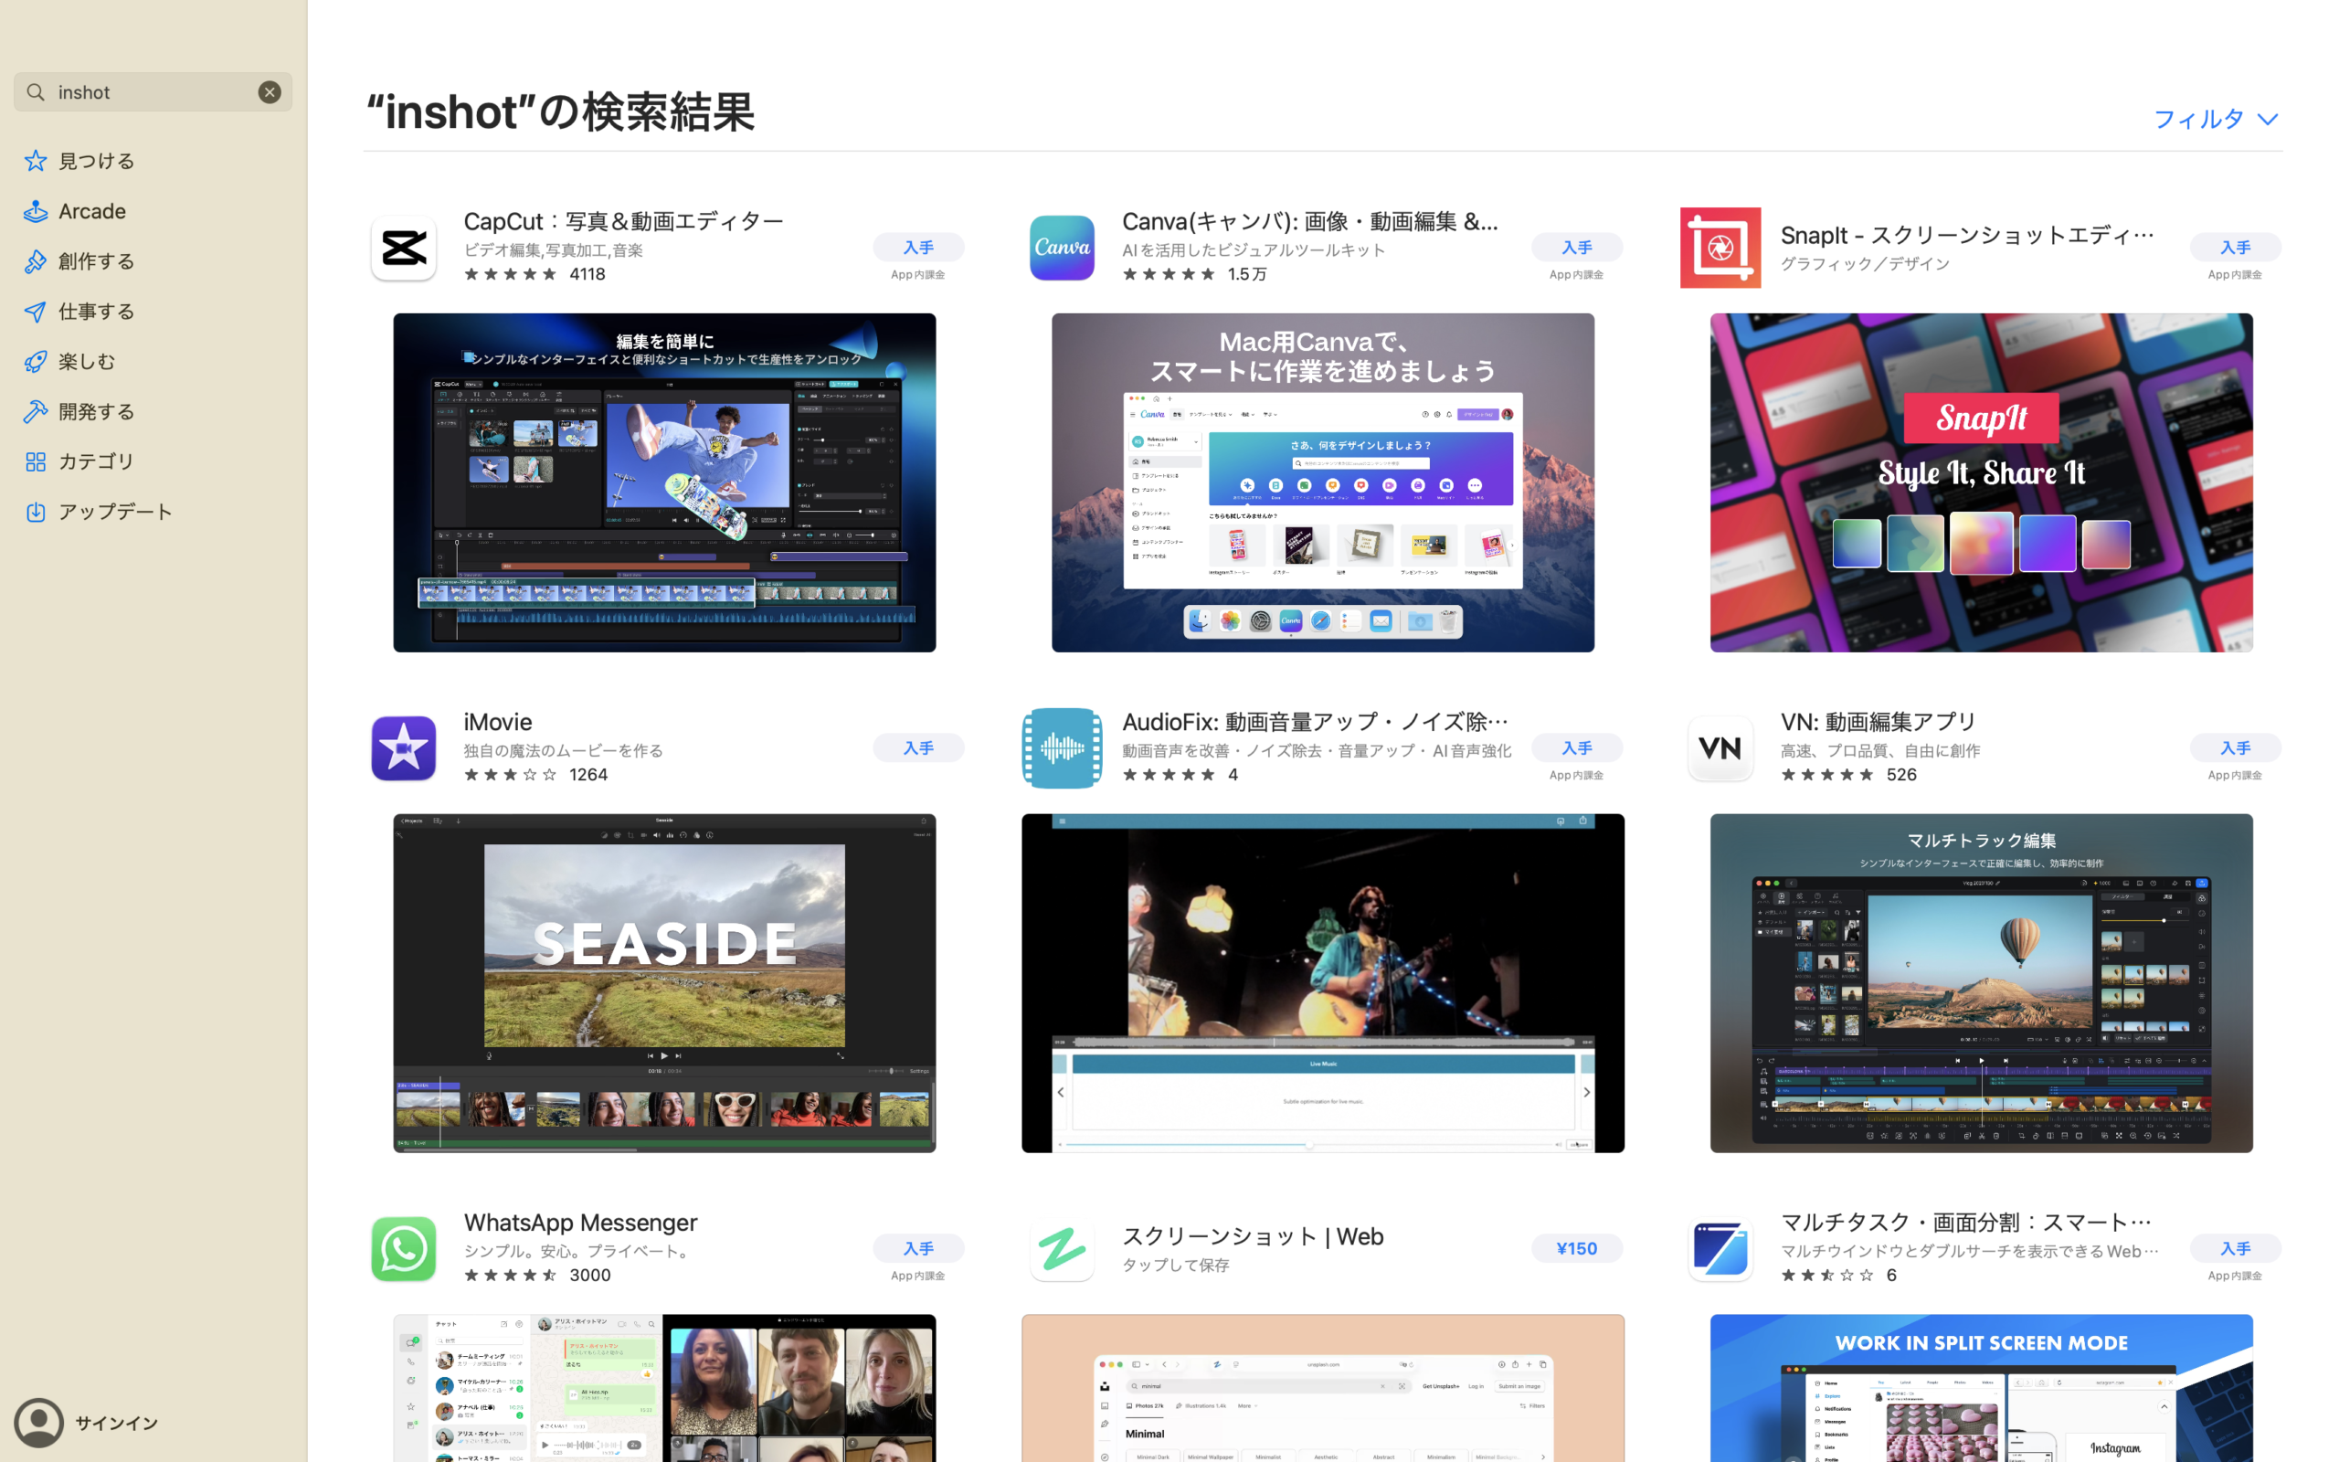Open the VN video editor icon
This screenshot has height=1462, width=2339.
(x=1720, y=748)
